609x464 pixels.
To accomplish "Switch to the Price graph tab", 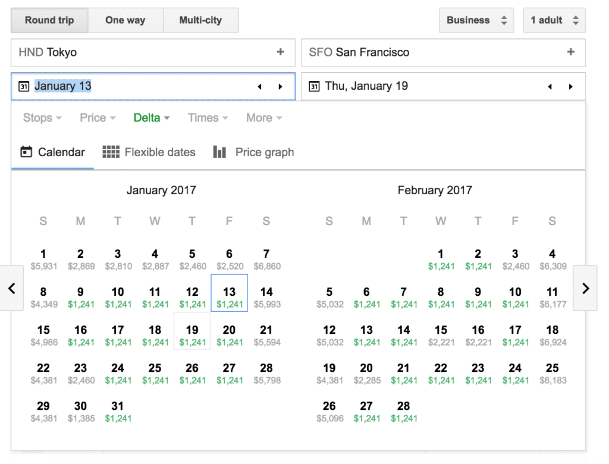I will point(253,152).
